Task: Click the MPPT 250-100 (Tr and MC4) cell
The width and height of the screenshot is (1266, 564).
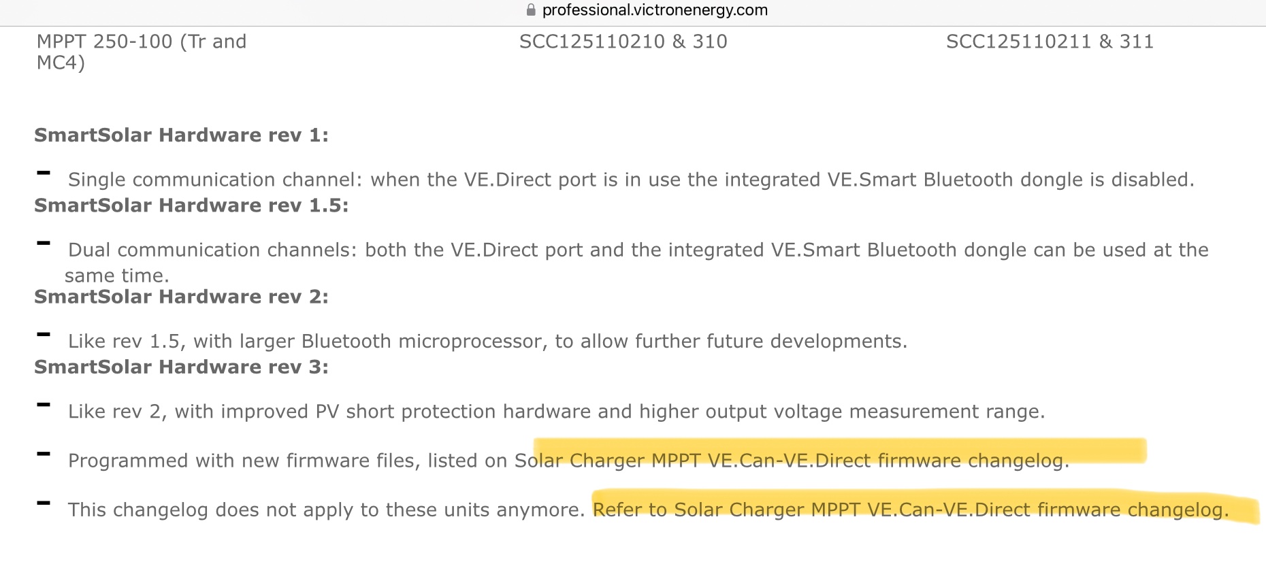Action: tap(142, 52)
